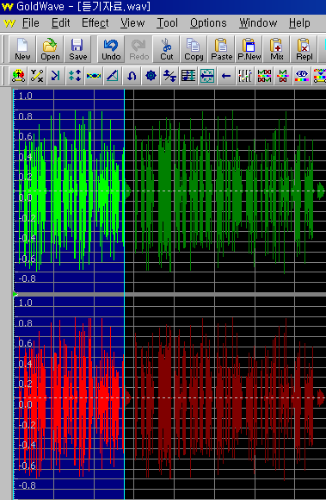This screenshot has width=326, height=500.
Task: Open Dynamics effect (Y/X curve icon)
Action: coord(37,76)
